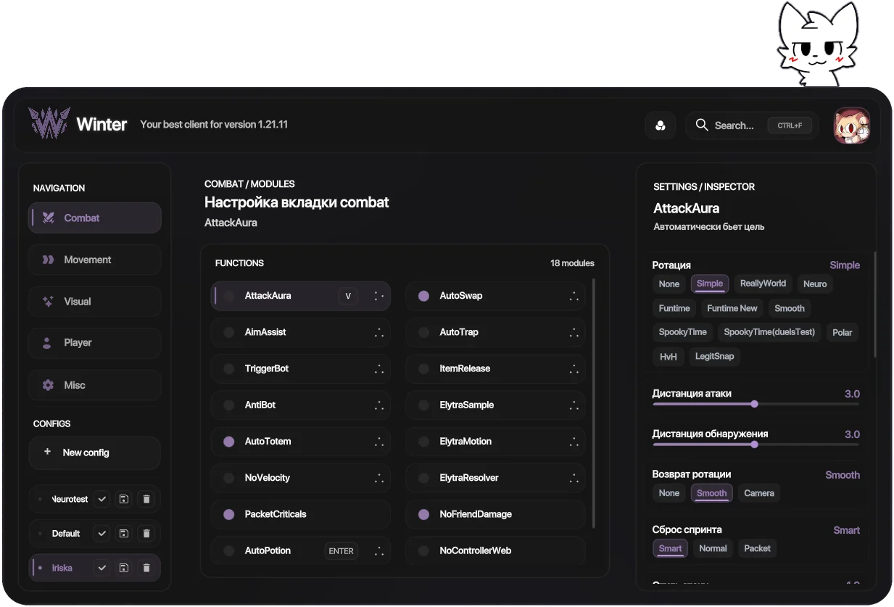Click the Functions list scrollbar
This screenshot has width=894, height=607.
click(x=595, y=403)
